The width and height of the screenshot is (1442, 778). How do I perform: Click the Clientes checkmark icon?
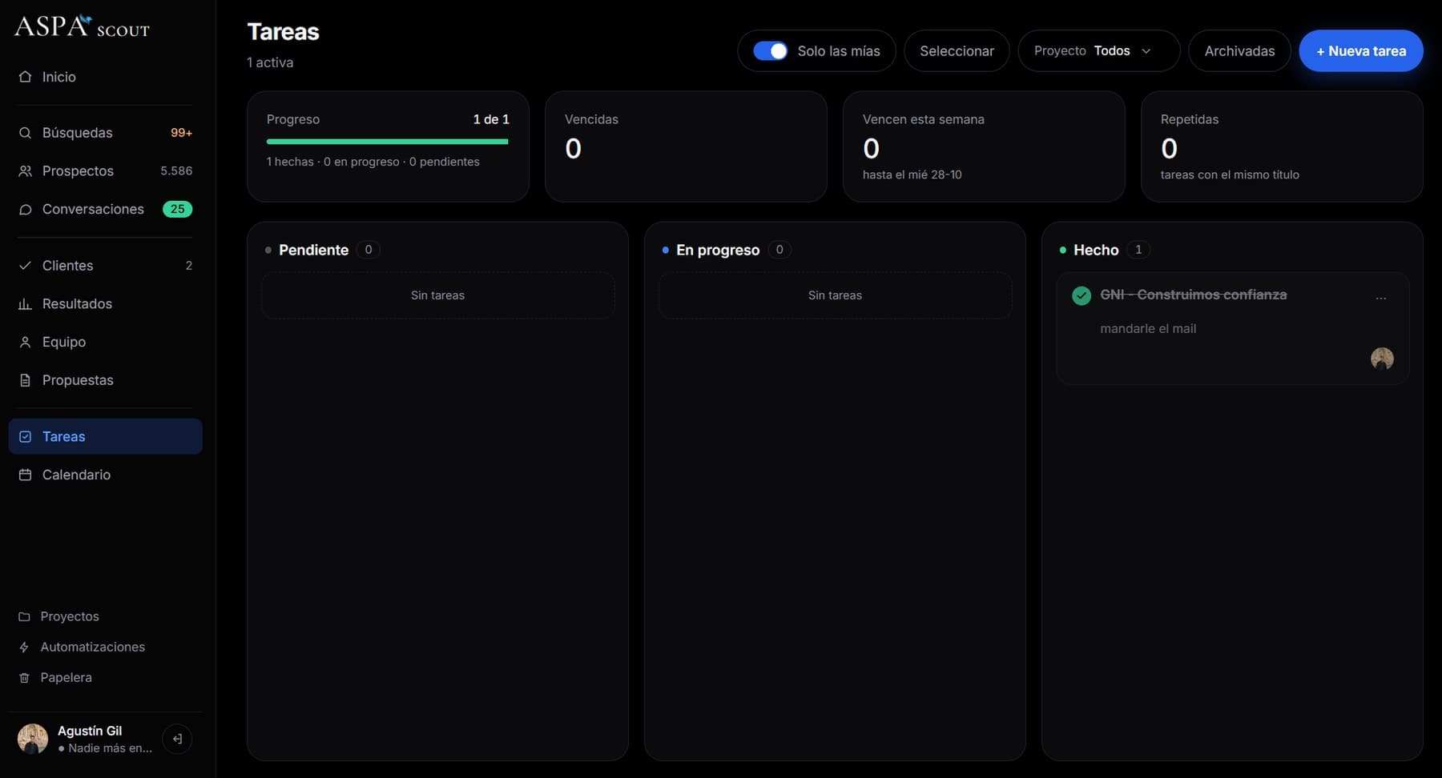26,266
